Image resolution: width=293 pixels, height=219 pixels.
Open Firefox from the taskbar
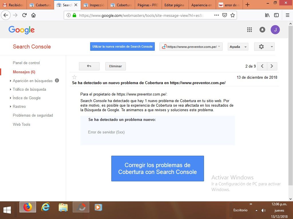(x=28, y=207)
